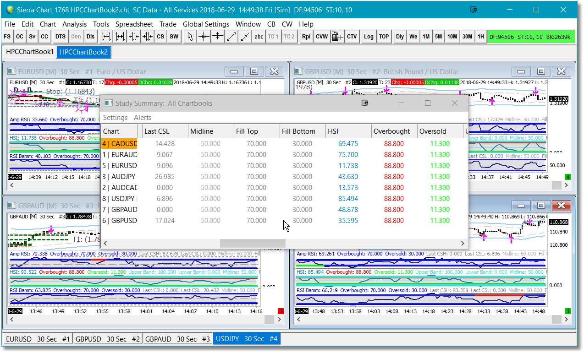Click the HSI column header
The height and width of the screenshot is (353, 584).
pos(349,131)
